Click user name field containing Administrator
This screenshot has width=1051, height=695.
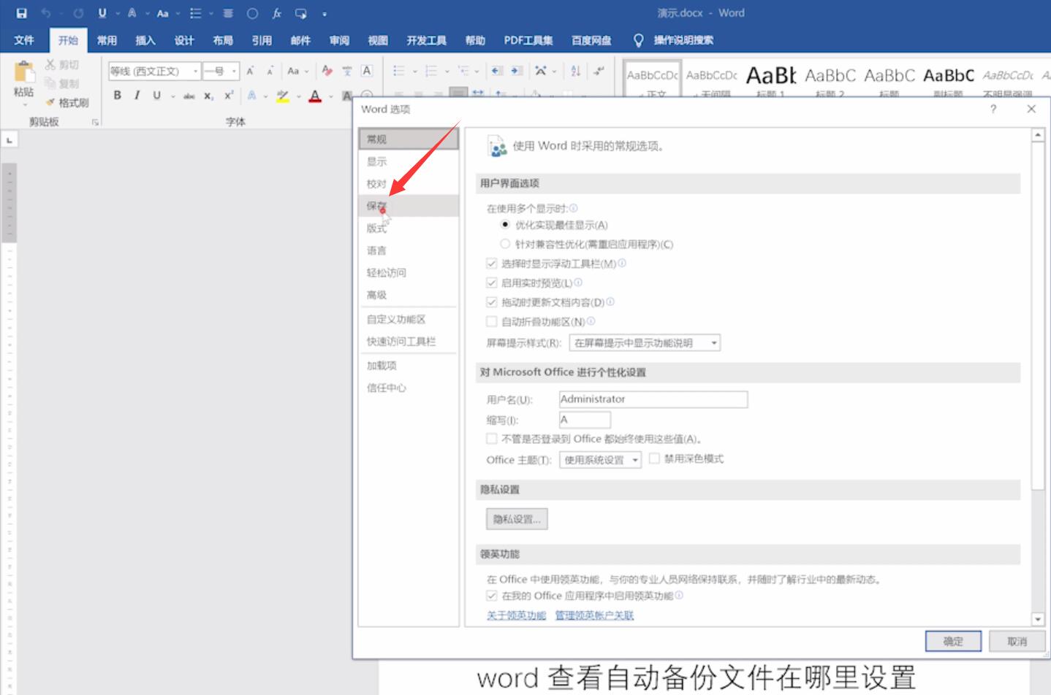tap(653, 399)
